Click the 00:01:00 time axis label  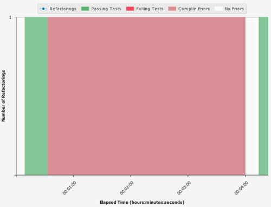[69, 188]
